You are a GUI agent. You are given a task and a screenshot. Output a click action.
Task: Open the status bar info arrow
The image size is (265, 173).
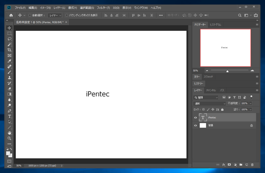coord(61,166)
